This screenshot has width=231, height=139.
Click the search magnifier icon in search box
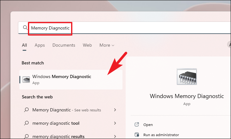[25, 27]
